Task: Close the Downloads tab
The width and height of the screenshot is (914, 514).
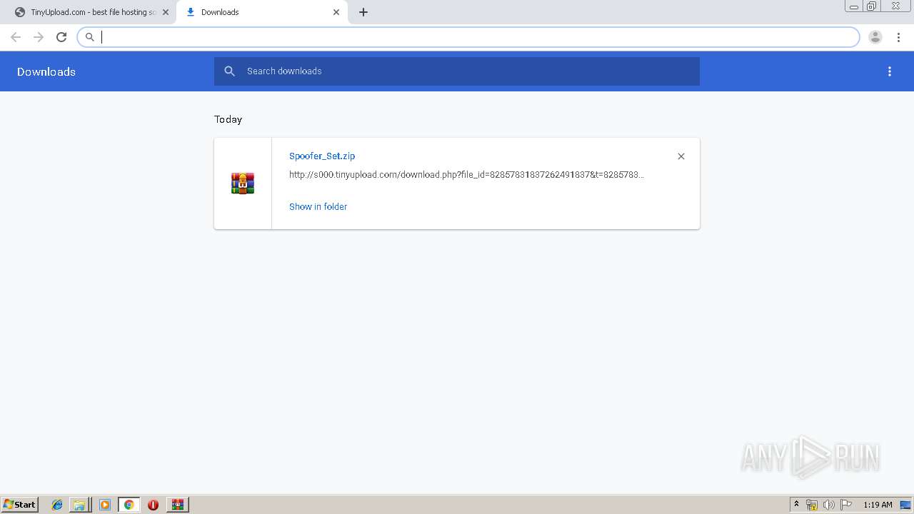Action: coord(336,12)
